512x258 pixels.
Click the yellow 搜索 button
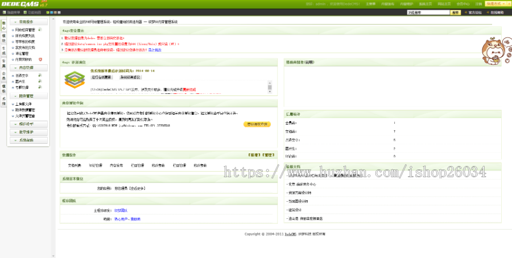click(x=456, y=13)
